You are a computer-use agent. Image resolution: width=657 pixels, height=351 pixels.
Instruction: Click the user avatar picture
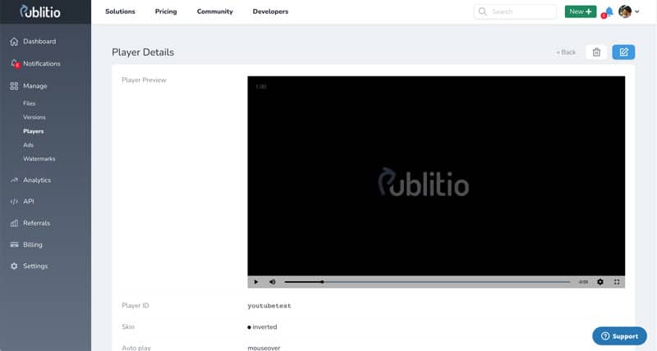point(625,11)
